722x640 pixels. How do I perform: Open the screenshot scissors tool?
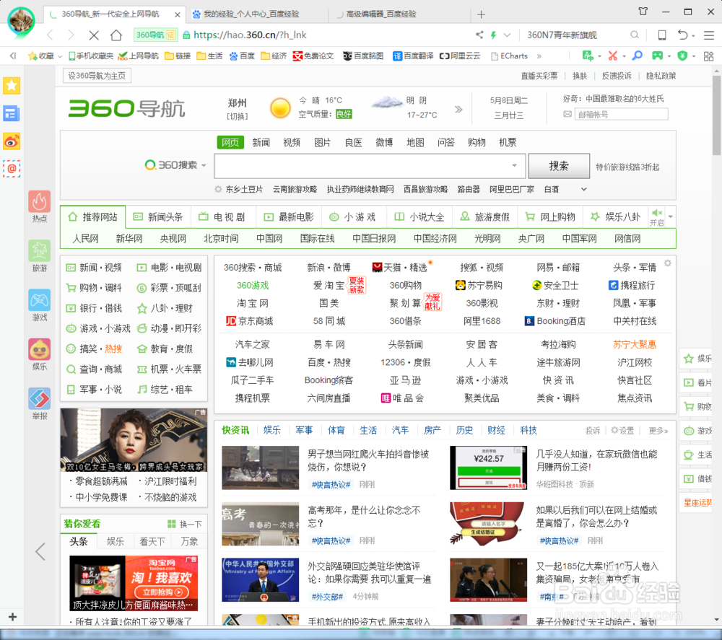[x=612, y=56]
